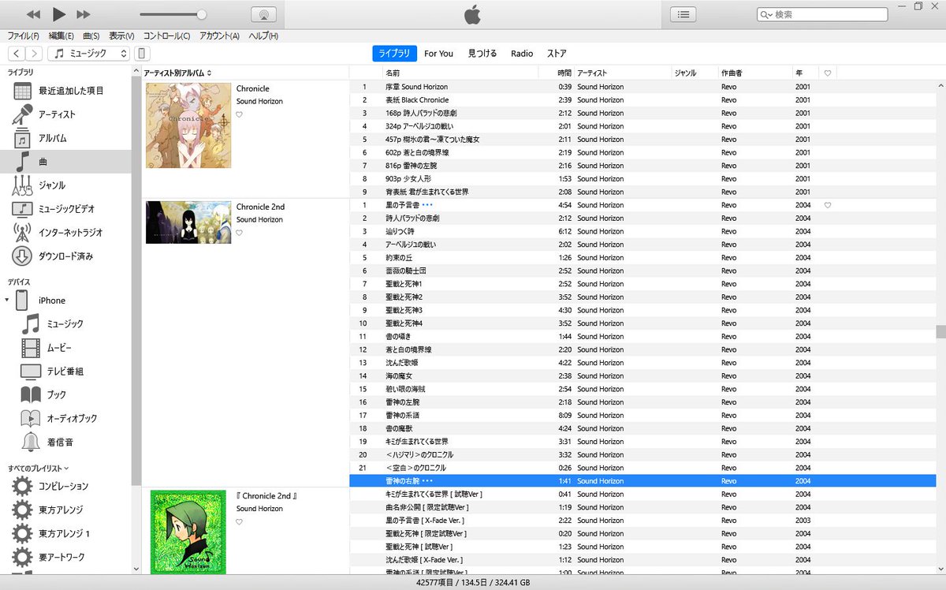Open the ヘルプ(H) menu

pyautogui.click(x=263, y=36)
